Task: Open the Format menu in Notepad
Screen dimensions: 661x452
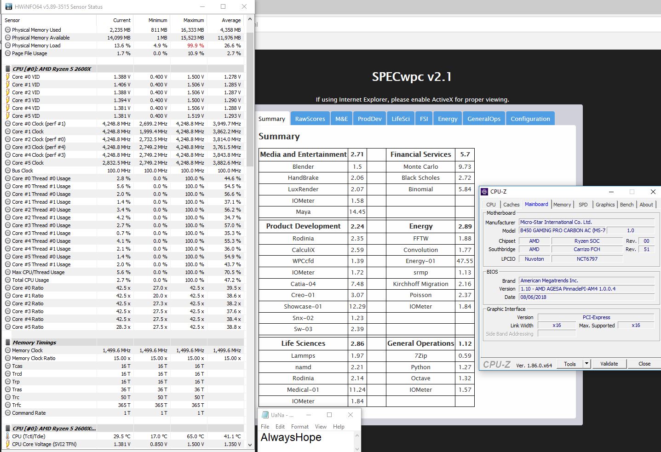Action: [300, 427]
